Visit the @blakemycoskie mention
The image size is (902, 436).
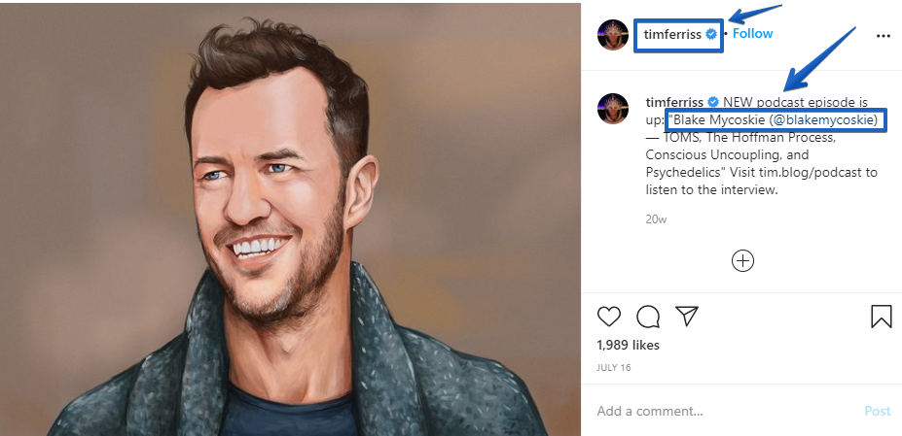[x=828, y=119]
